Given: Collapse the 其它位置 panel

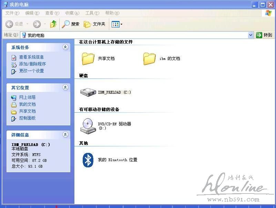Looking at the screenshot, I should pos(65,87).
